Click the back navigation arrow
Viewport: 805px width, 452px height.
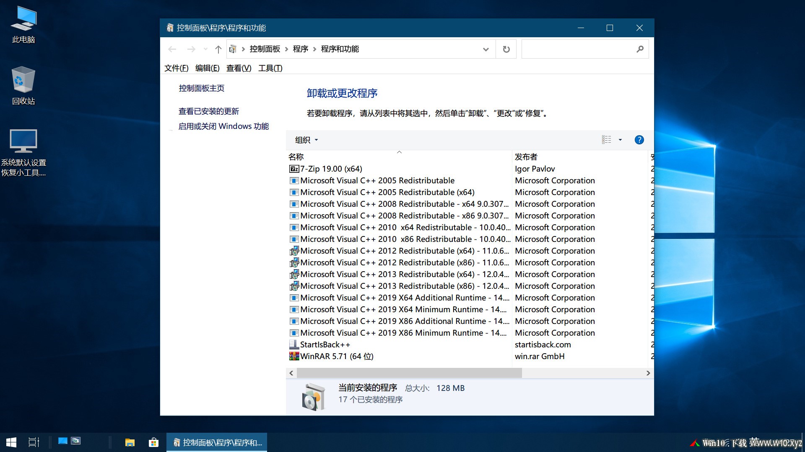pyautogui.click(x=172, y=49)
